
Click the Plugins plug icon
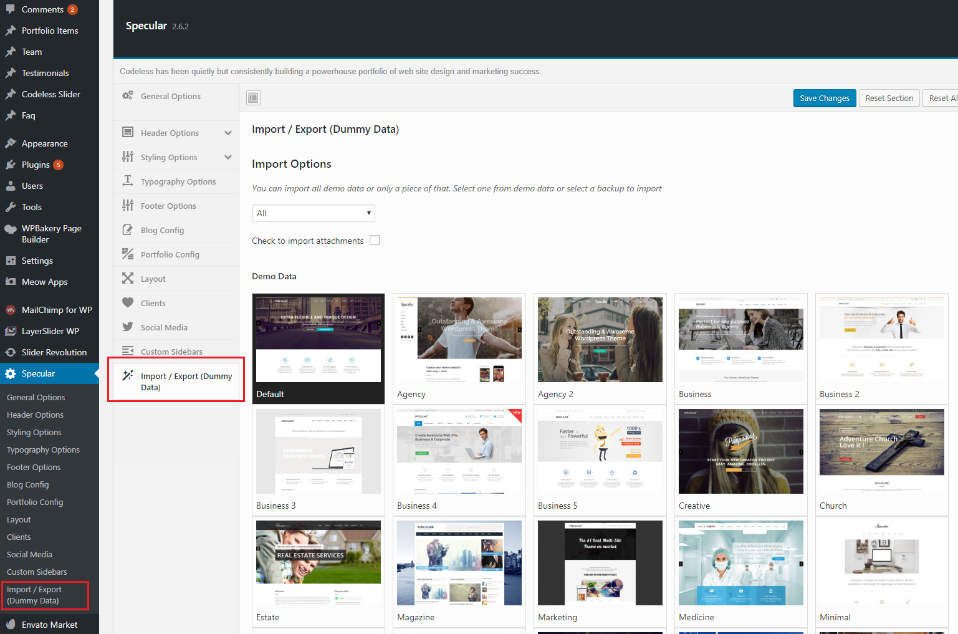click(x=11, y=165)
